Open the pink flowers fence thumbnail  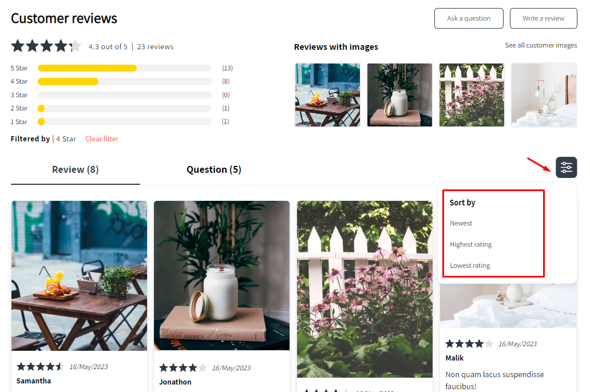coord(472,95)
